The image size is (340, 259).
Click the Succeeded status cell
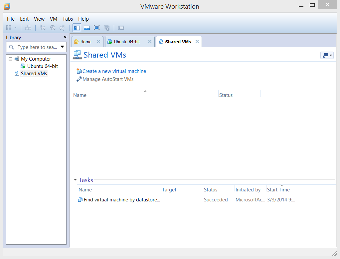(216, 199)
